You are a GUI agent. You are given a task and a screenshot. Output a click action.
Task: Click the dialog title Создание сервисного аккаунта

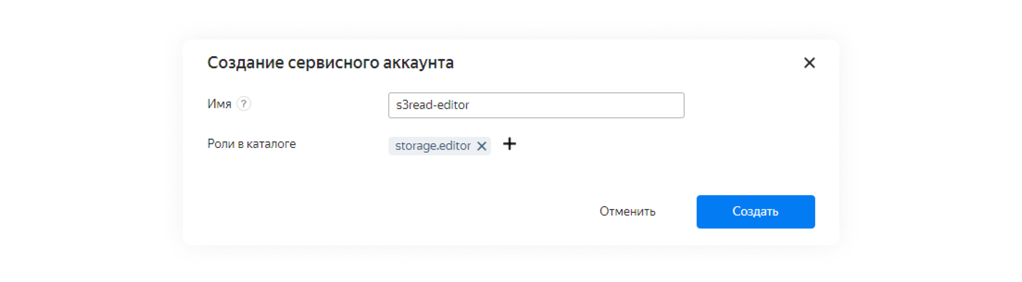(330, 63)
